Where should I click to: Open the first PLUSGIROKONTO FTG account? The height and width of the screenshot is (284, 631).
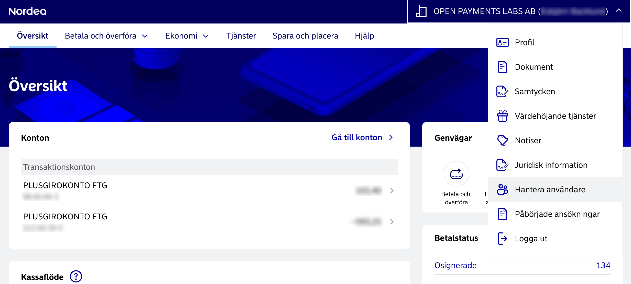pyautogui.click(x=209, y=191)
